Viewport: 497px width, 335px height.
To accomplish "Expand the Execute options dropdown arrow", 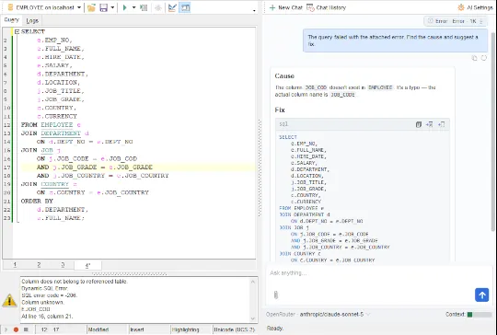I will (133, 7).
